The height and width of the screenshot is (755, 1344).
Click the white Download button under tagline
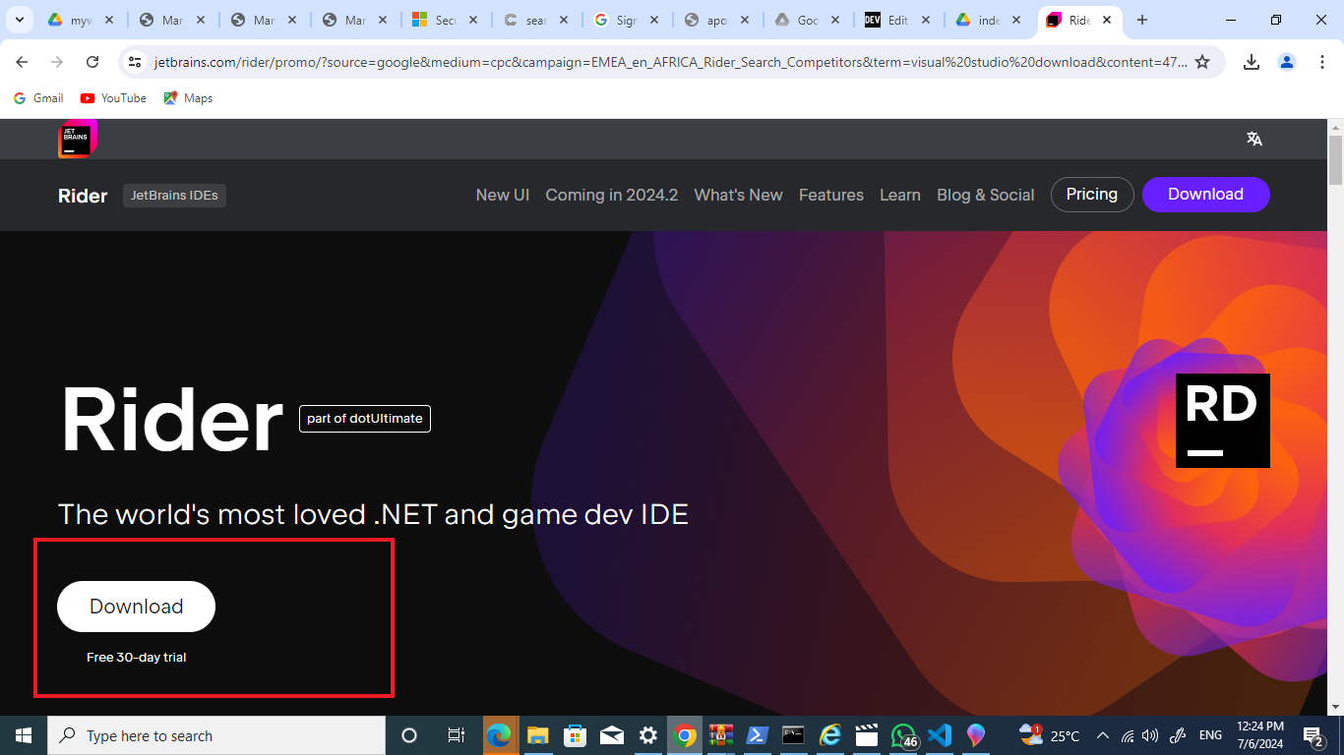click(x=136, y=607)
